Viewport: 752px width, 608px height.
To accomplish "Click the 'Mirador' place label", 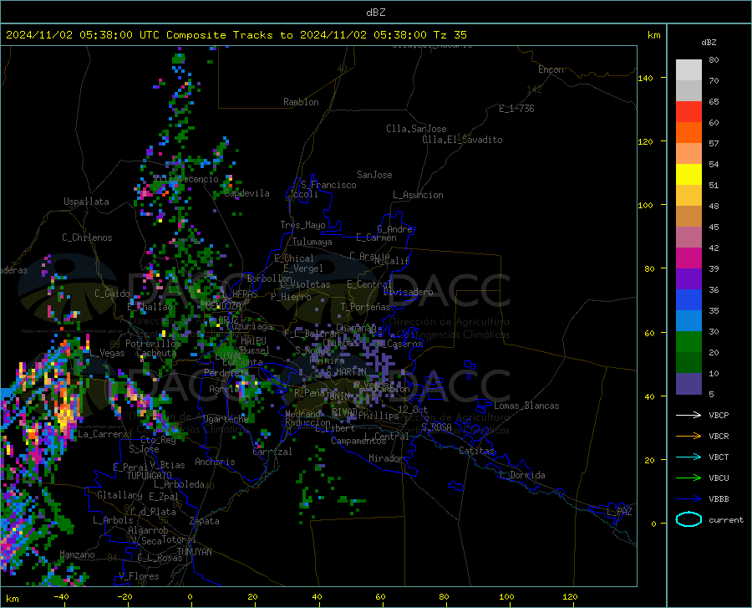I will coord(386,458).
